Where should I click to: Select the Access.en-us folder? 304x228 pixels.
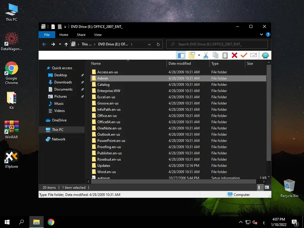pyautogui.click(x=178, y=72)
